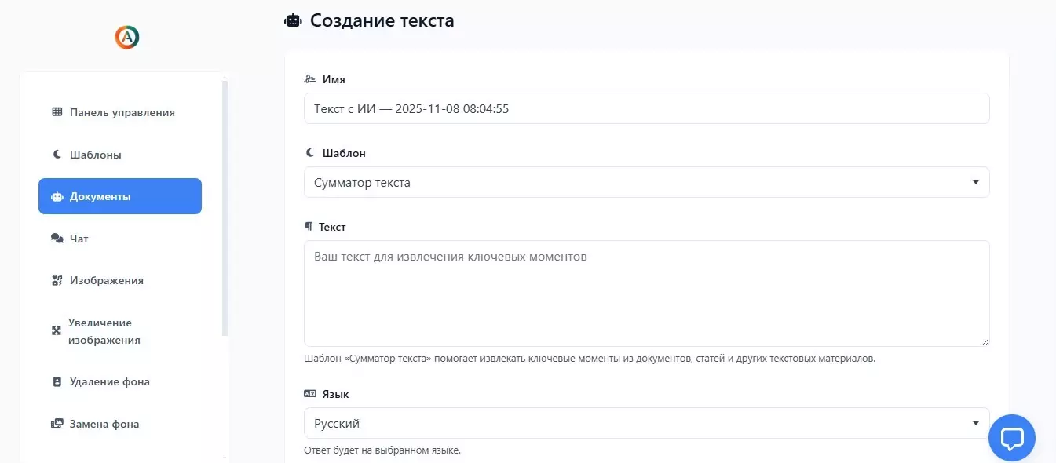Screen dimensions: 1056x463
Task: Click the Шаблоны moon icon in sidebar
Action: pos(57,155)
